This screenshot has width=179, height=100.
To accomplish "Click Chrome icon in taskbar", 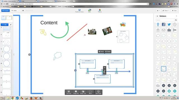I will [13, 98].
